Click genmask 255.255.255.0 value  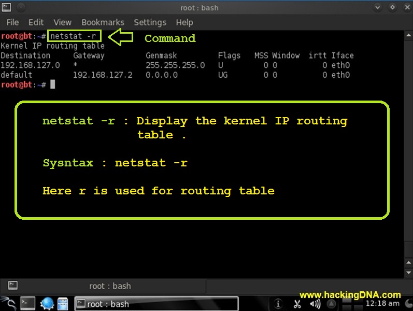tap(175, 65)
